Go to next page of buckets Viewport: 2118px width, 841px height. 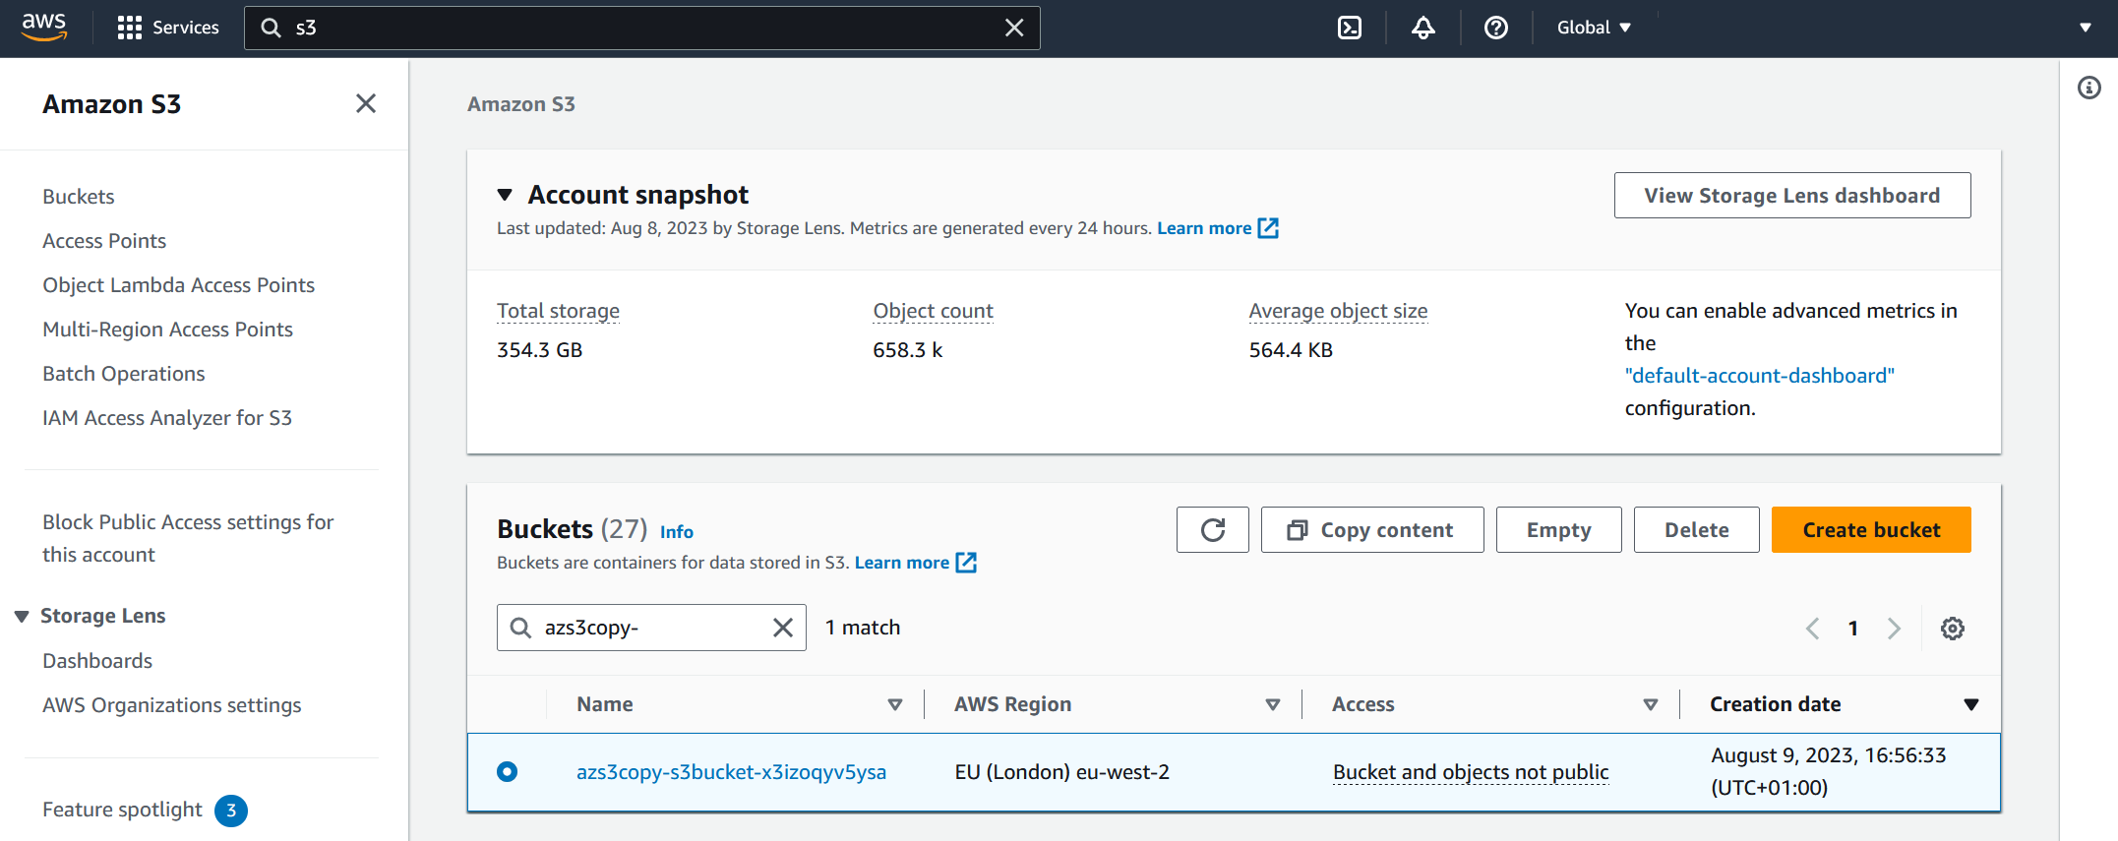(1894, 629)
